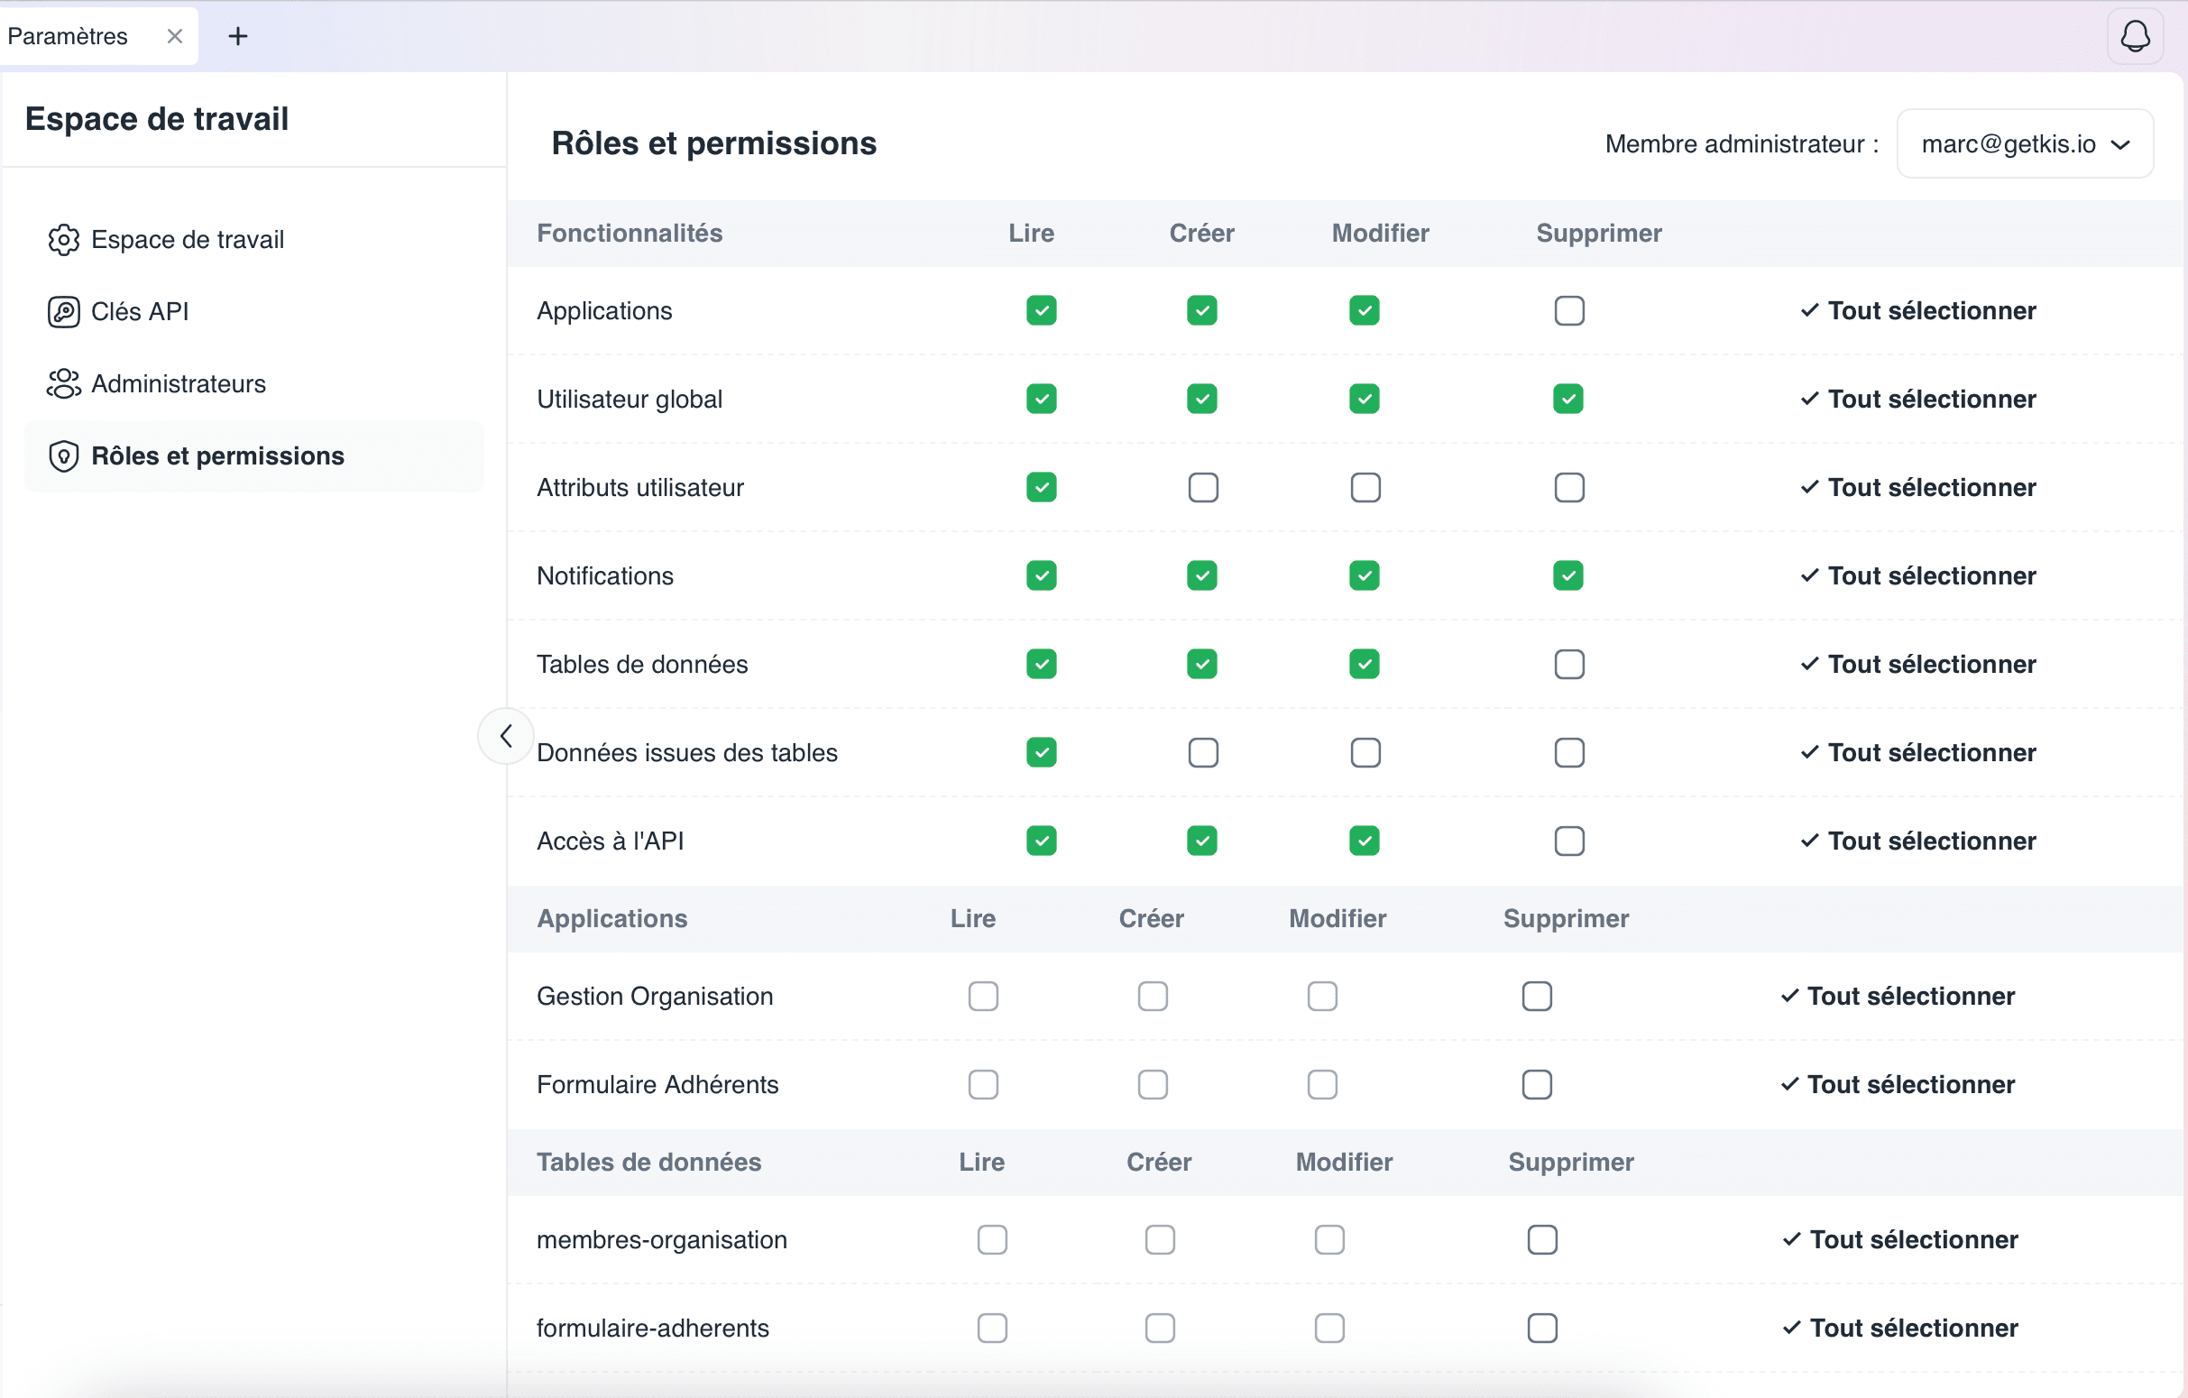The image size is (2188, 1398).
Task: Click Tout sélectionner for Attributs utilisateur
Action: [x=1918, y=488]
